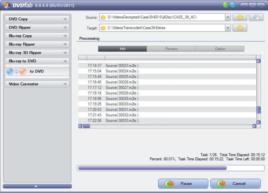Screen dimensions: 268x193
Task: Select log row Source( 00031.m2ts )
Action: pyautogui.click(x=167, y=109)
